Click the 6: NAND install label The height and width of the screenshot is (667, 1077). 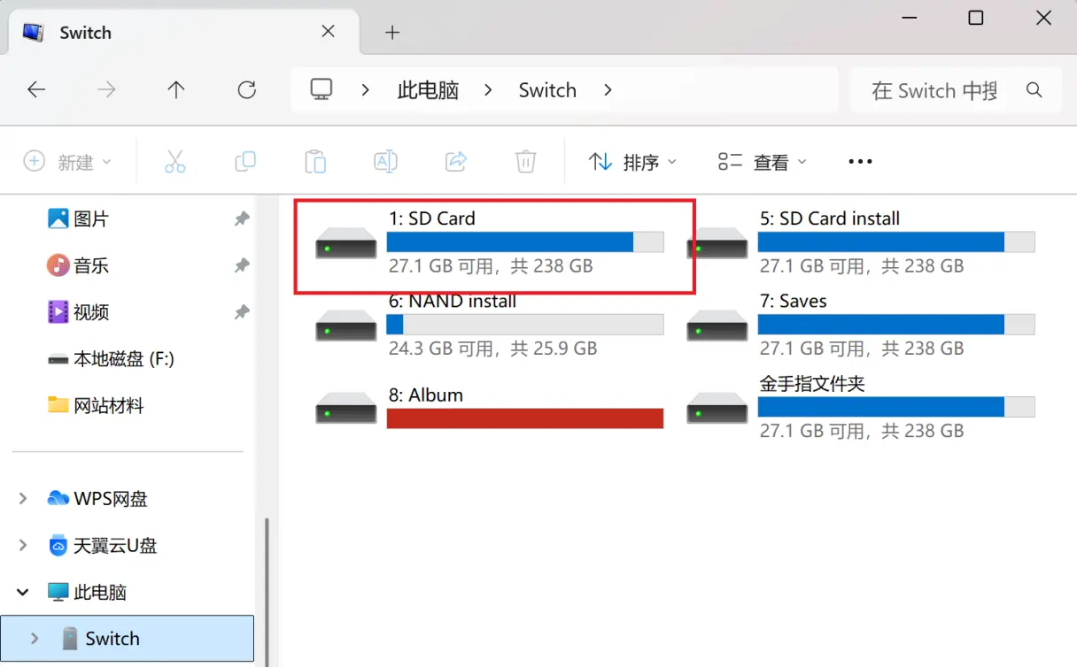(x=452, y=301)
